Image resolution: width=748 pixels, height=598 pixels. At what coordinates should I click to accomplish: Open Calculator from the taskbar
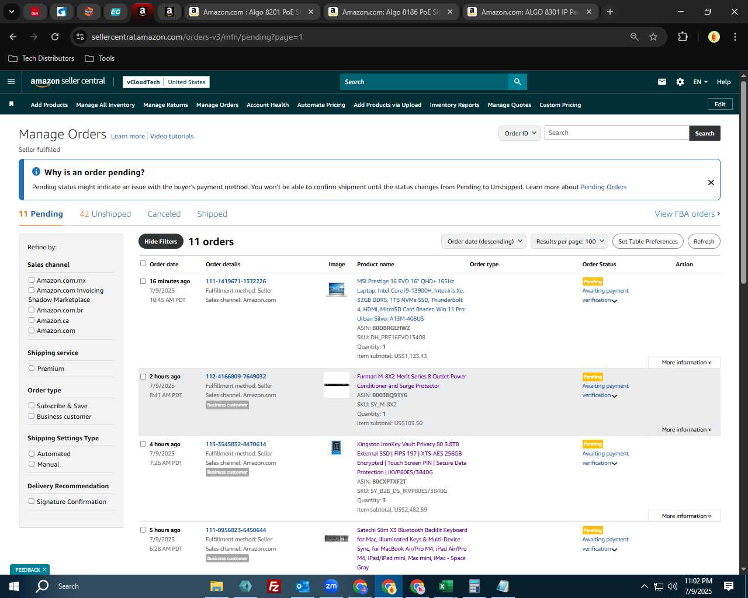pyautogui.click(x=474, y=586)
